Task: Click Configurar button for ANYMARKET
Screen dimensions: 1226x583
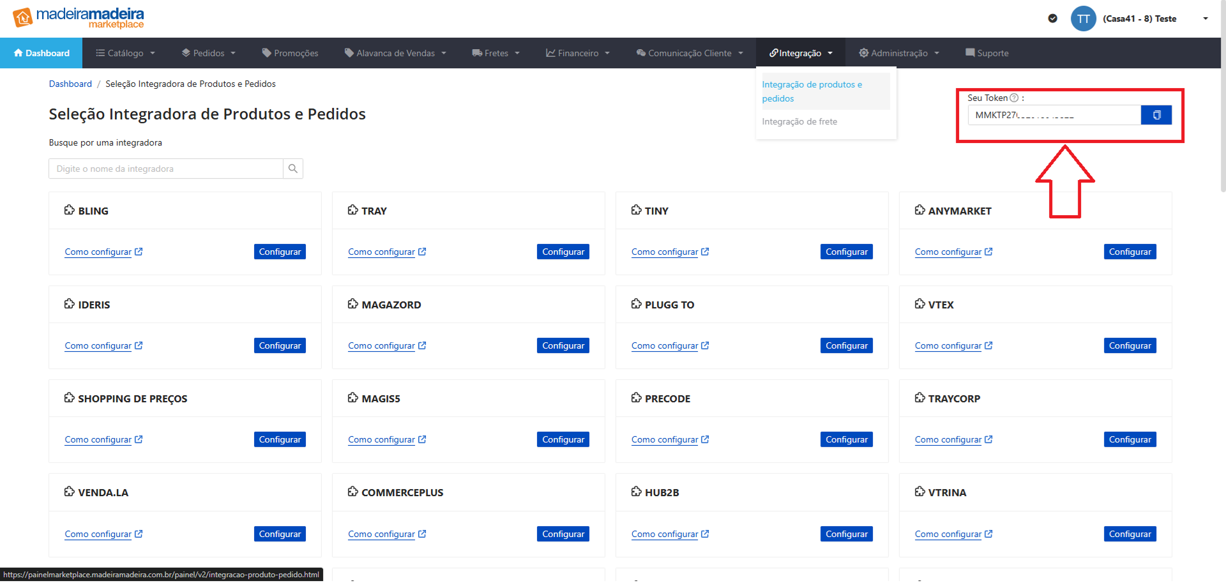Action: pos(1130,252)
